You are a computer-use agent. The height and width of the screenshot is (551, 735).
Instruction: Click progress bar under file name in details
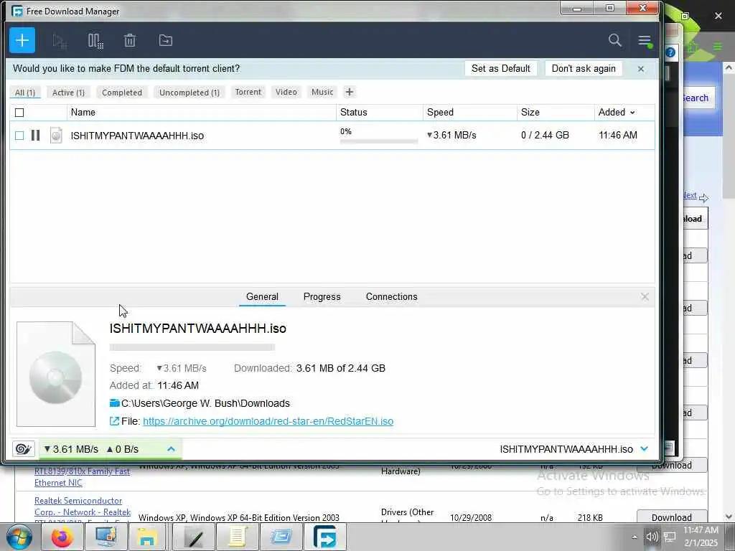click(192, 347)
